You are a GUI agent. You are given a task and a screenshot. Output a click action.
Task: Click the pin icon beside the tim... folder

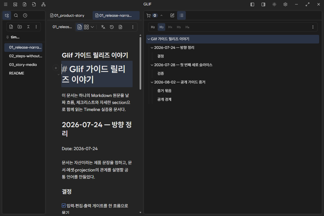tap(7, 37)
